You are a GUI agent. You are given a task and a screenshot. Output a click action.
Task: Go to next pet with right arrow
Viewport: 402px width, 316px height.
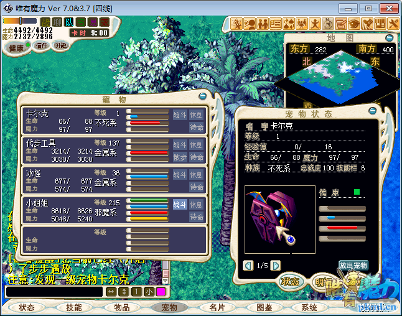point(276,266)
